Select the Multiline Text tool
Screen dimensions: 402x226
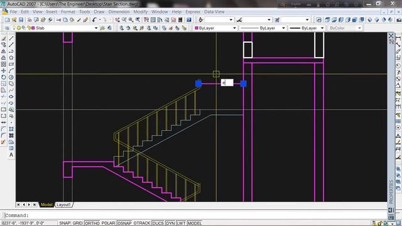point(11,155)
